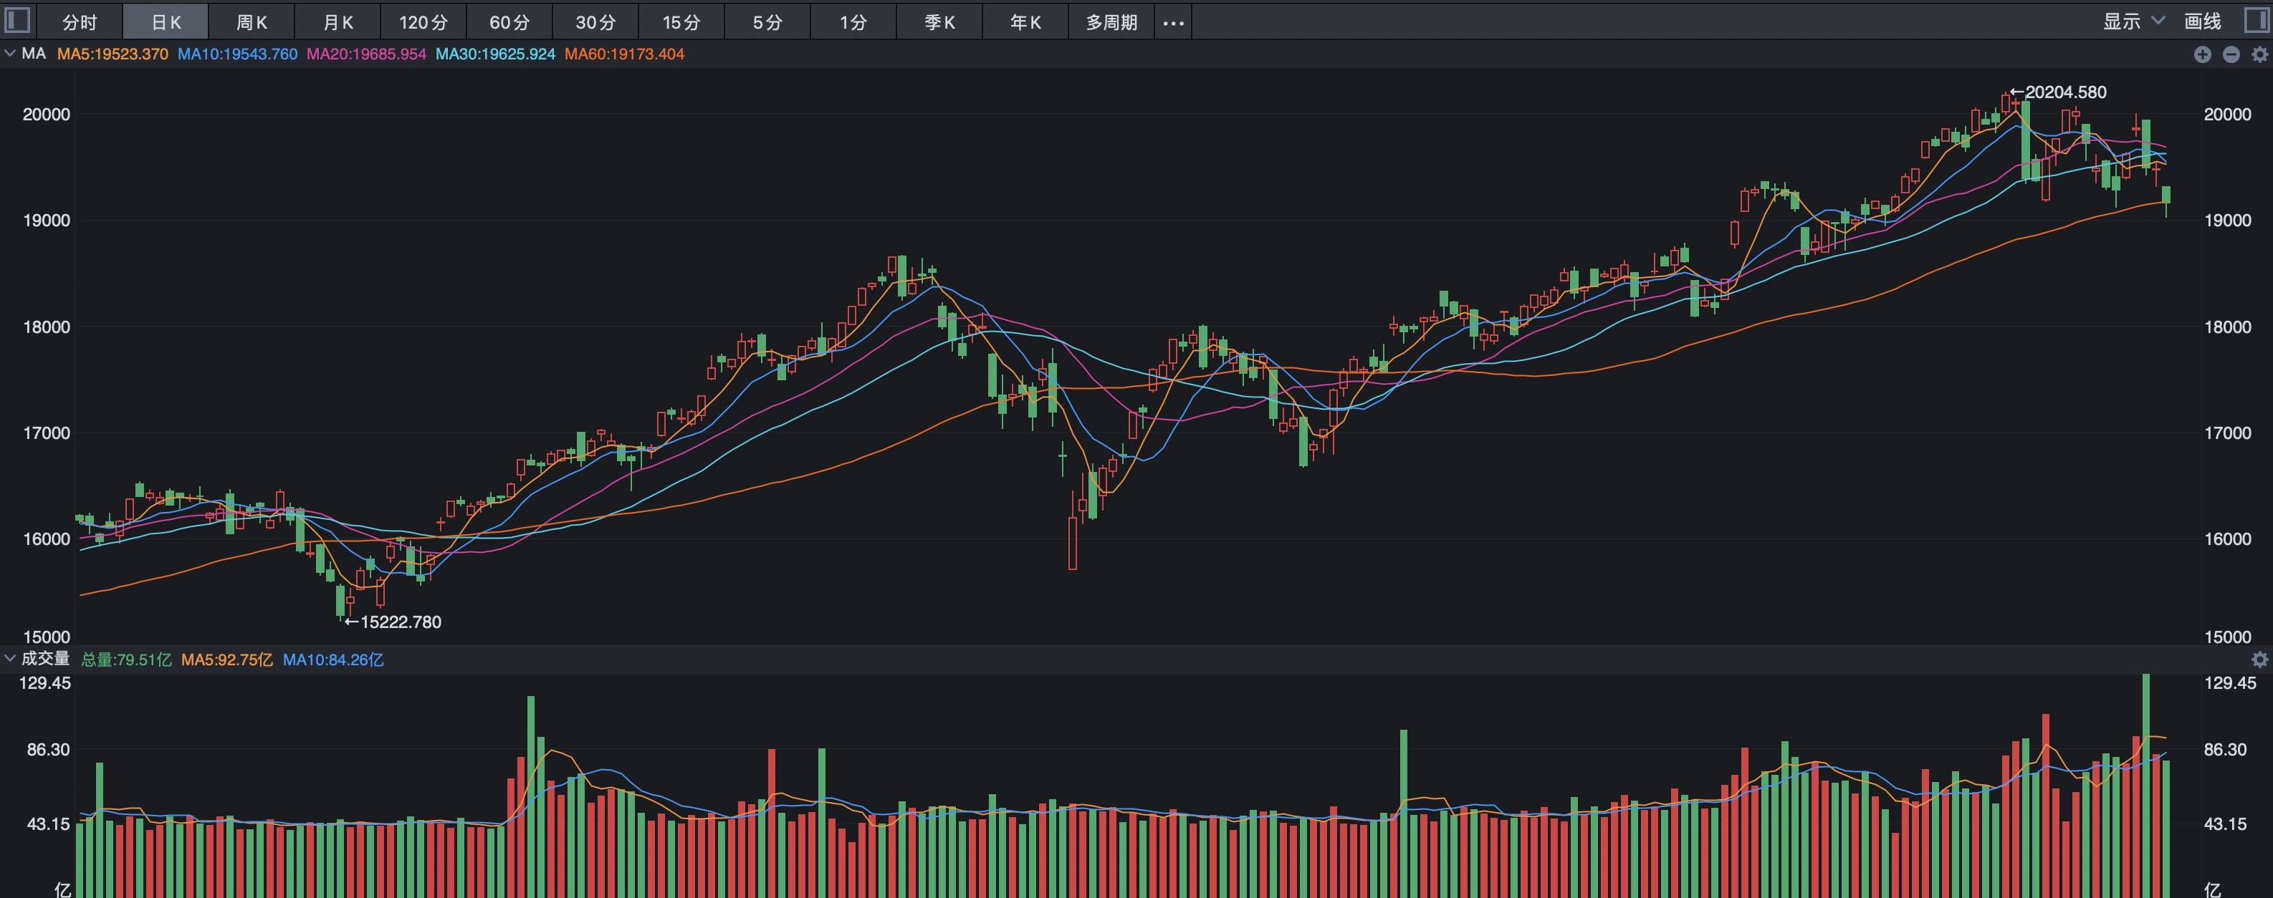Select the 60分 period tab
2273x898 pixels.
[509, 22]
